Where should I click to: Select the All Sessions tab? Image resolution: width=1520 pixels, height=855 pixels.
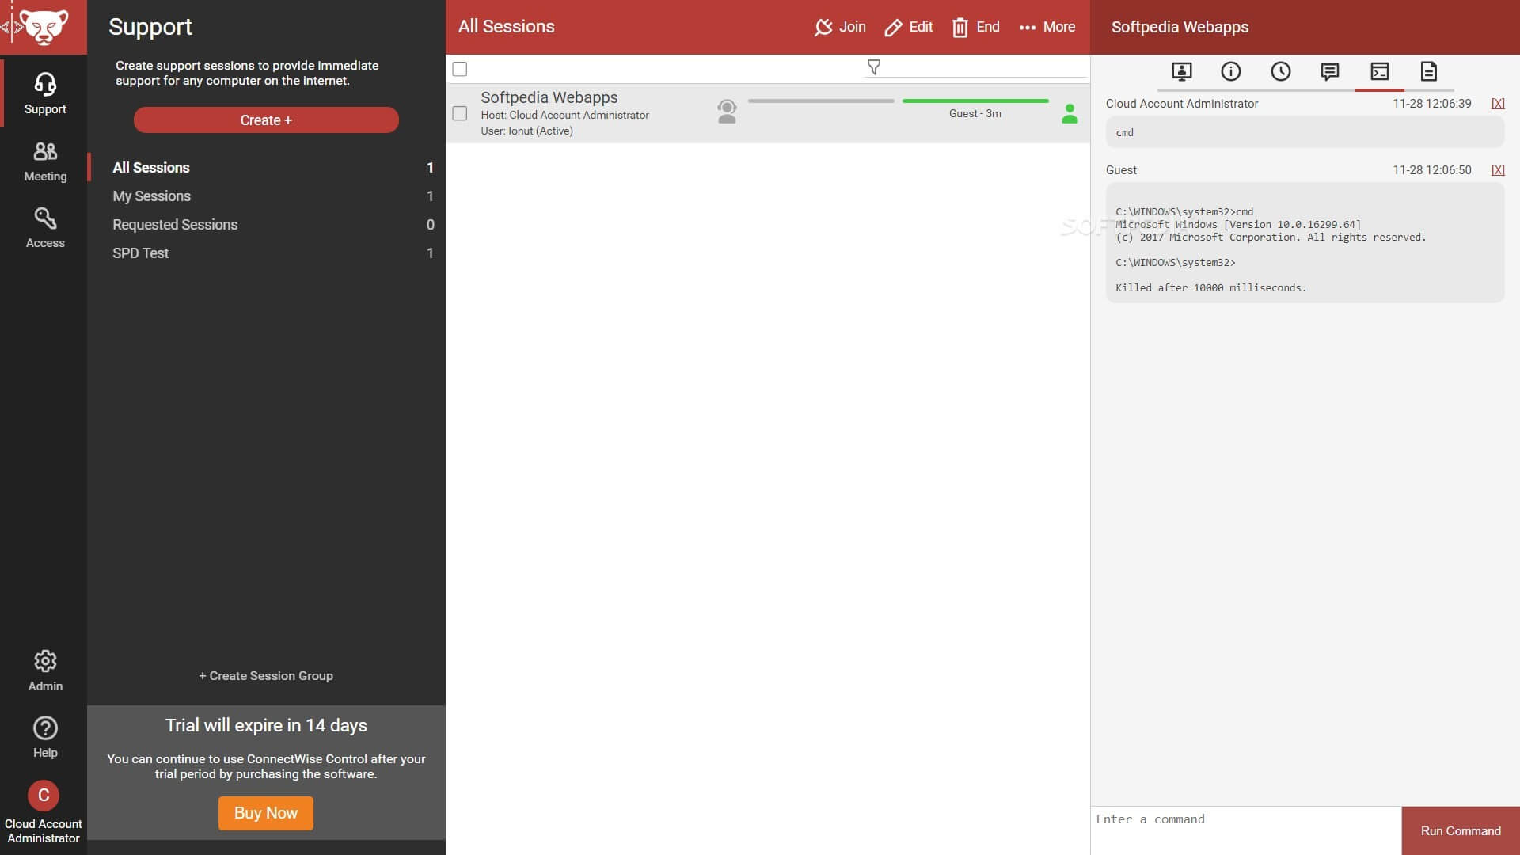click(x=150, y=167)
